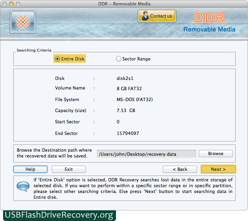Click the 7.53 GB capacity value

(126, 110)
